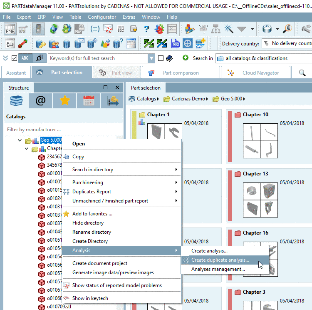This screenshot has width=312, height=310.
Task: Toggle checkbox next to blue book icon
Action: (x=161, y=58)
